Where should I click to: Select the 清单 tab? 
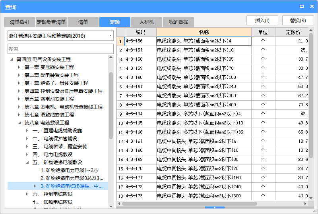[x=83, y=22]
